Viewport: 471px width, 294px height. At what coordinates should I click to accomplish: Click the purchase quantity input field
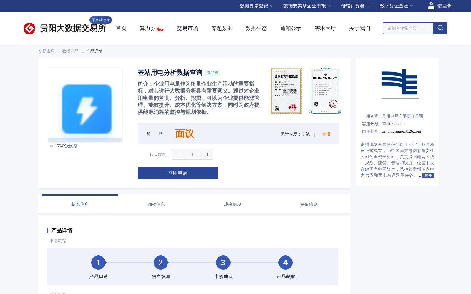coord(193,154)
